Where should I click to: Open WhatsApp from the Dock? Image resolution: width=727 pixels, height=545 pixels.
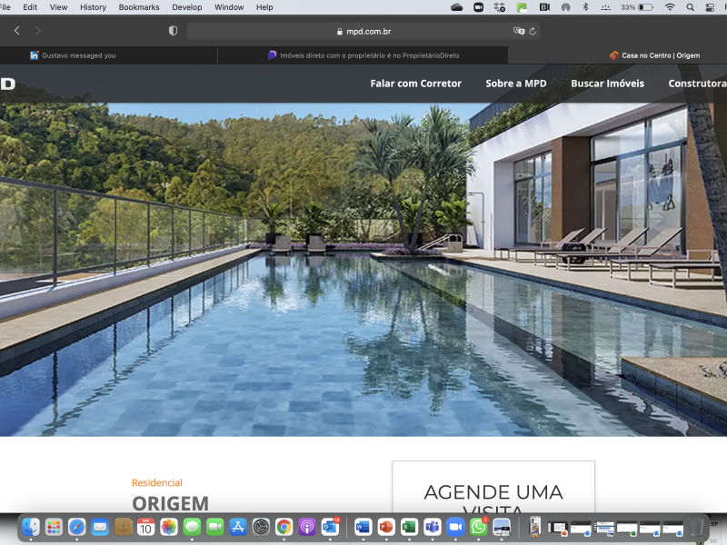tap(479, 527)
